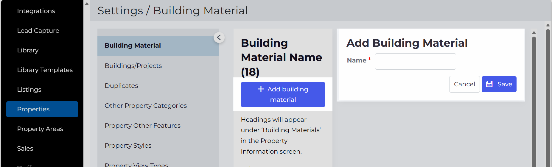Click the Add Building Material form heading
The height and width of the screenshot is (167, 552).
[407, 43]
